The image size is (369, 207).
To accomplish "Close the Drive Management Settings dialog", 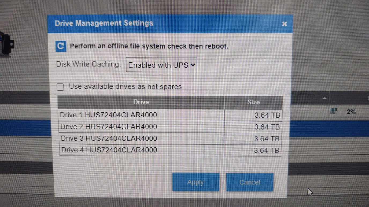I will pos(285,24).
